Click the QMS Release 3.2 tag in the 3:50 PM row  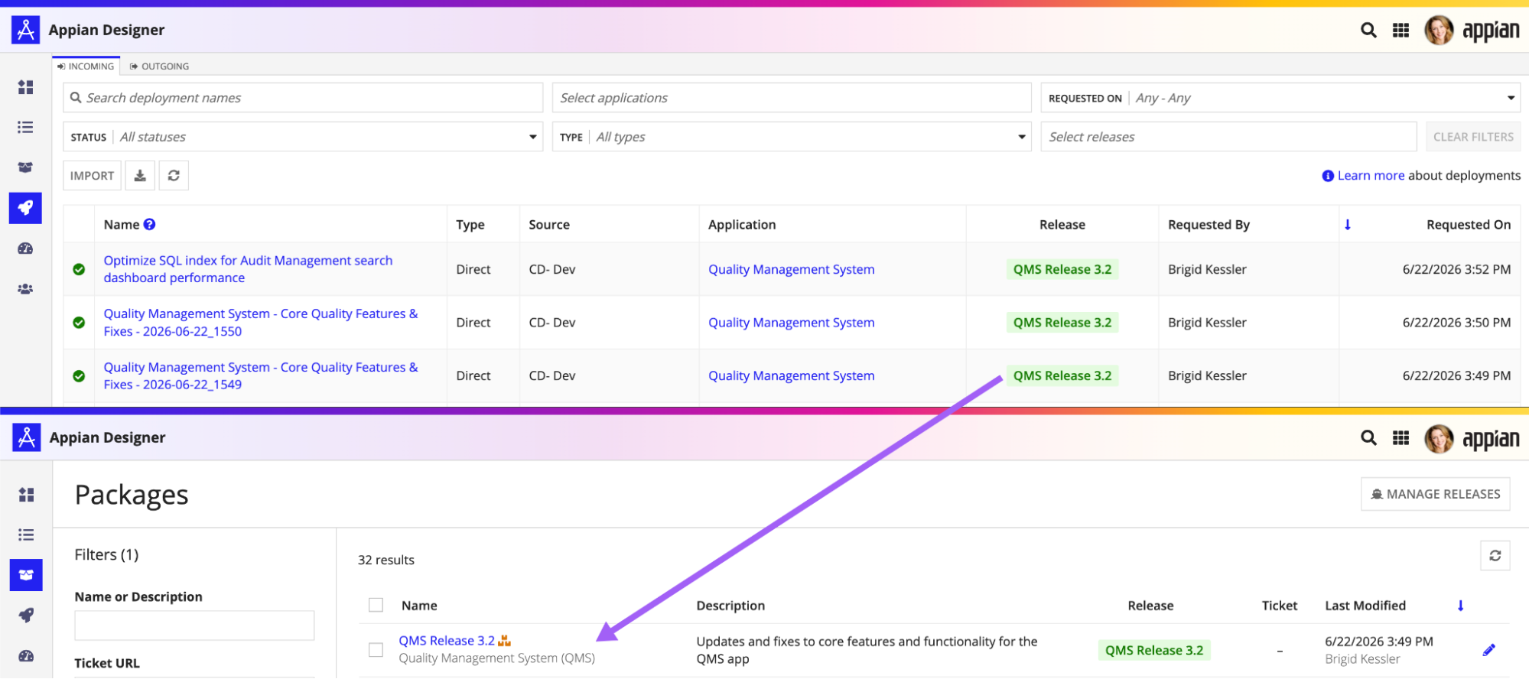click(x=1062, y=323)
